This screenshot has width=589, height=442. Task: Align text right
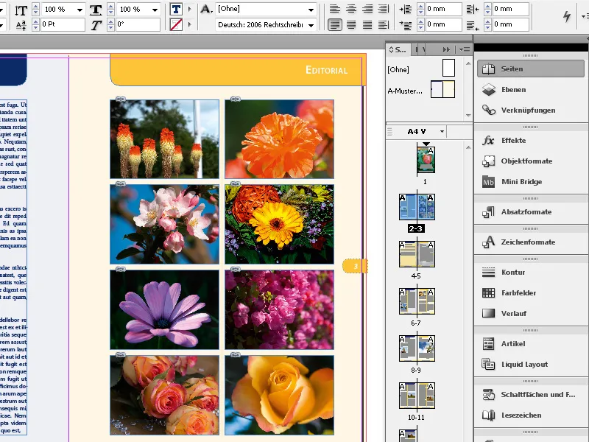pyautogui.click(x=367, y=9)
